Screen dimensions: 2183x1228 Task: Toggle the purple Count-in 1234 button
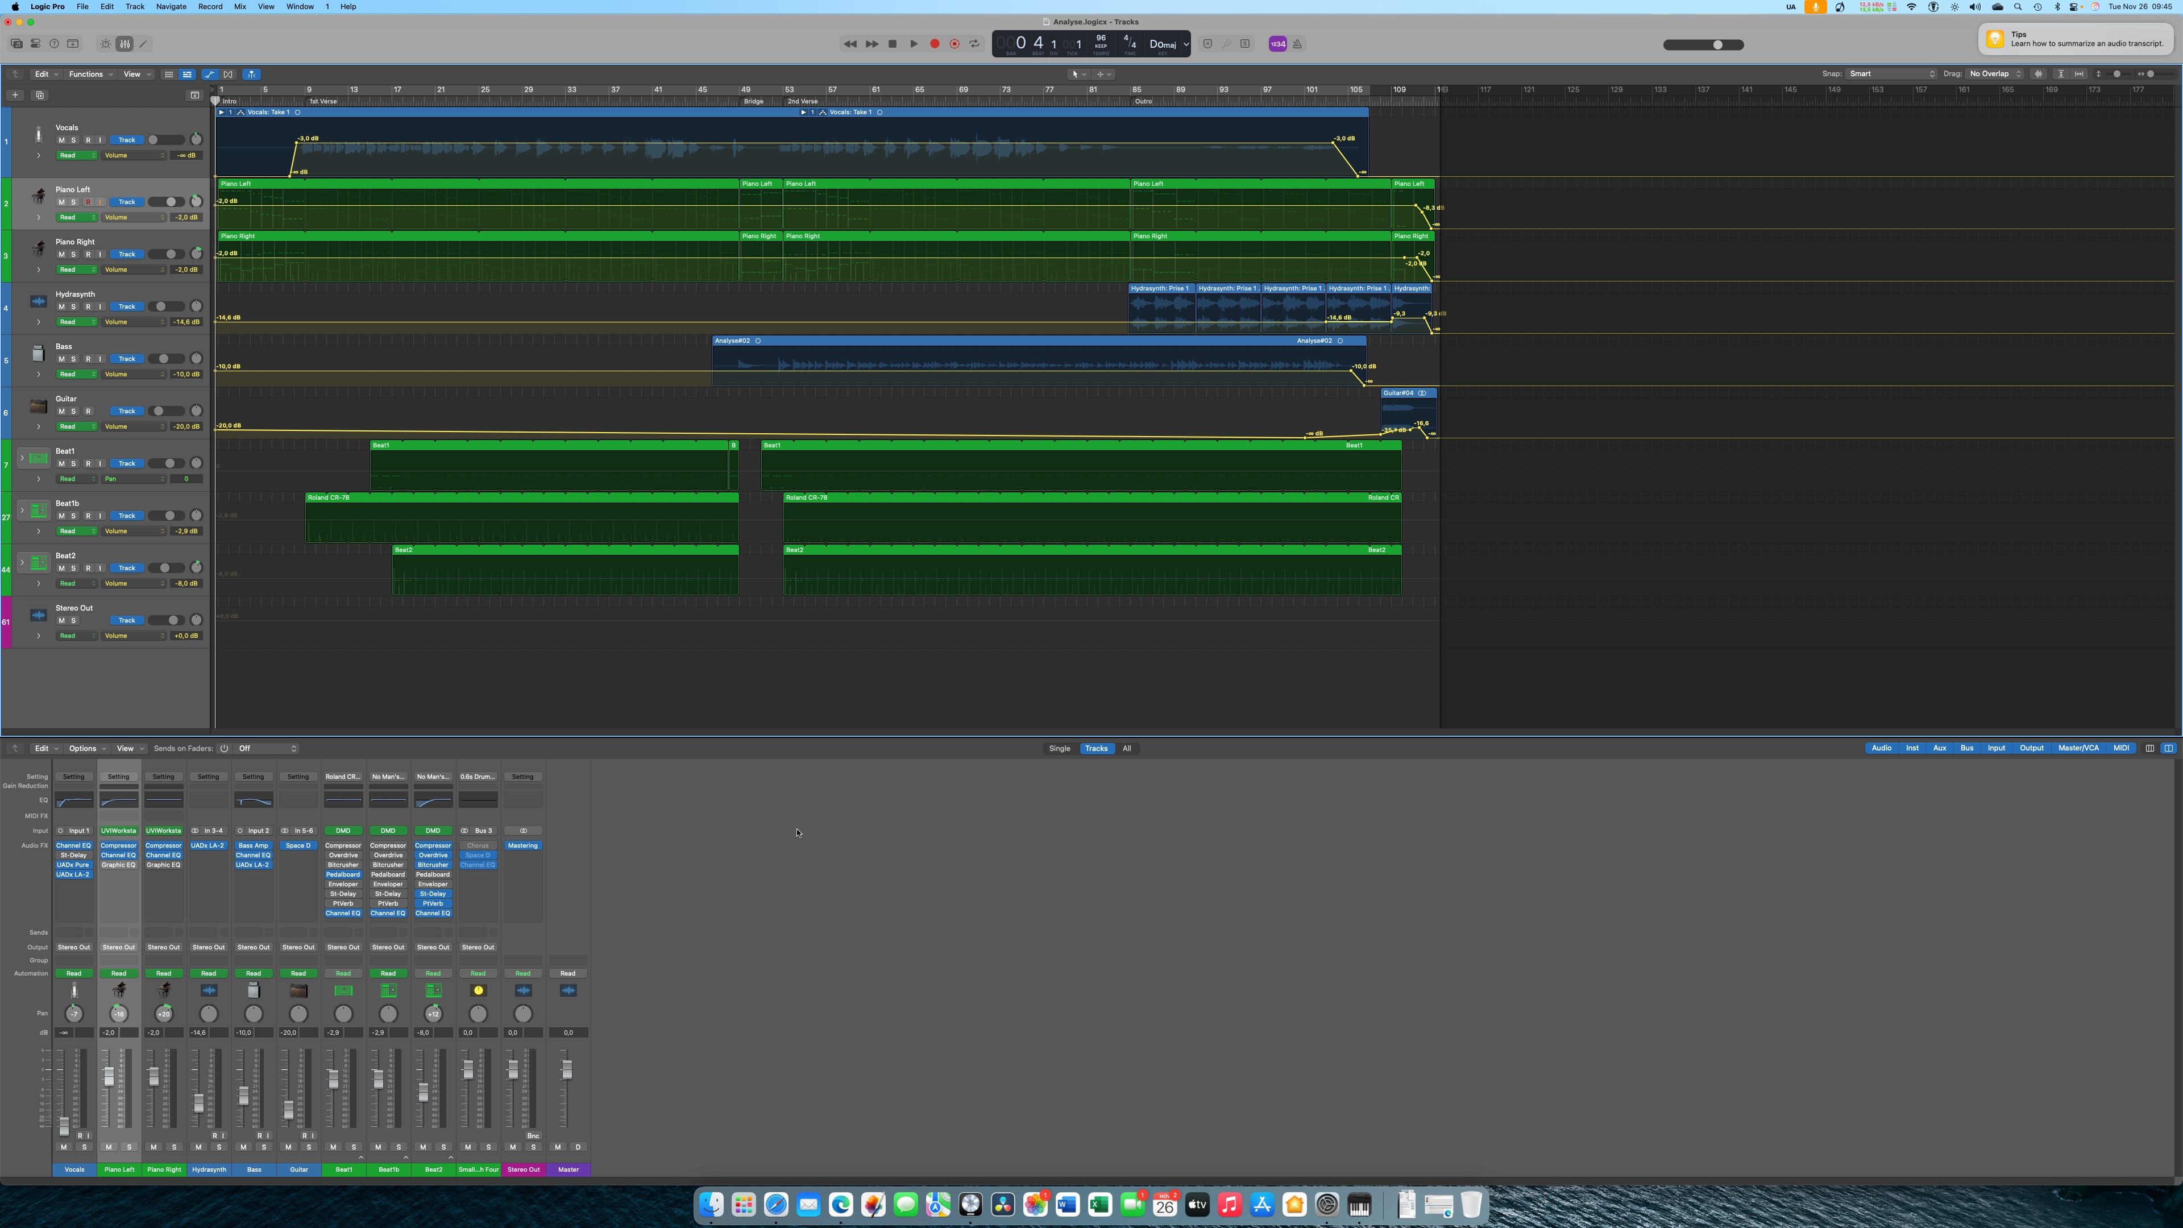point(1278,44)
